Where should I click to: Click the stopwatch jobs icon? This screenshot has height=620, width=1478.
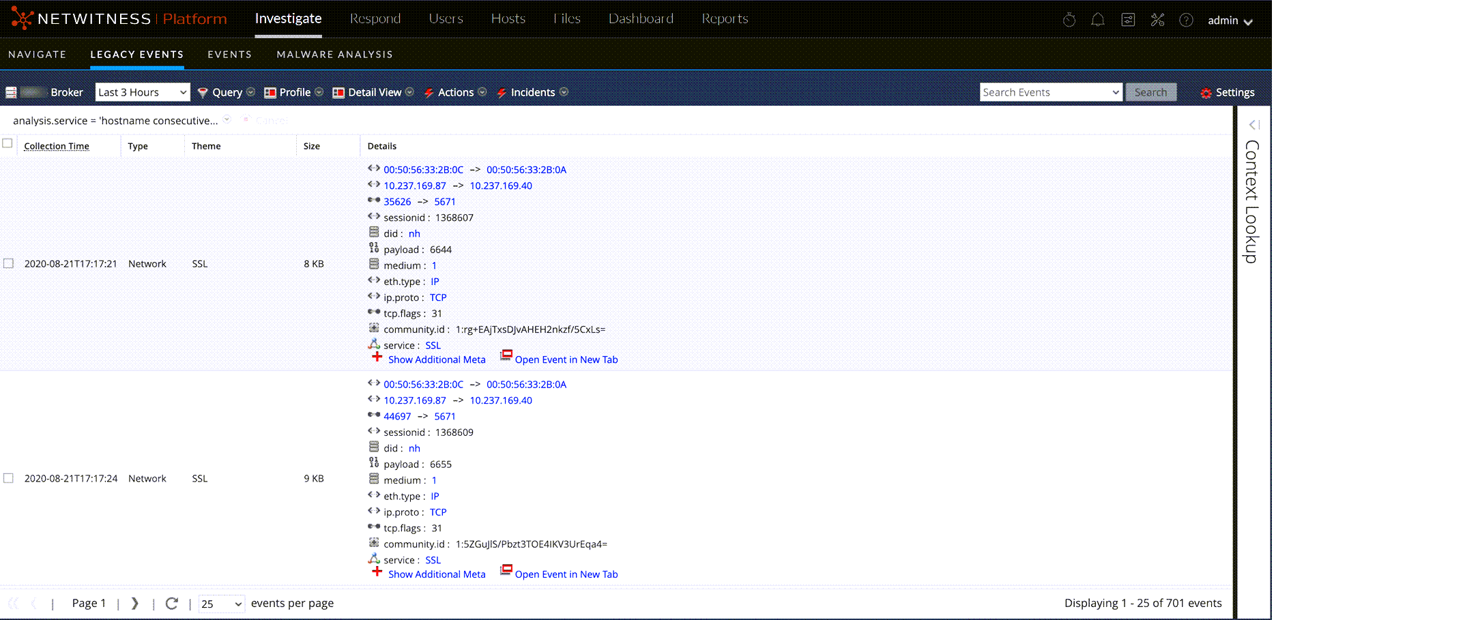tap(1069, 20)
